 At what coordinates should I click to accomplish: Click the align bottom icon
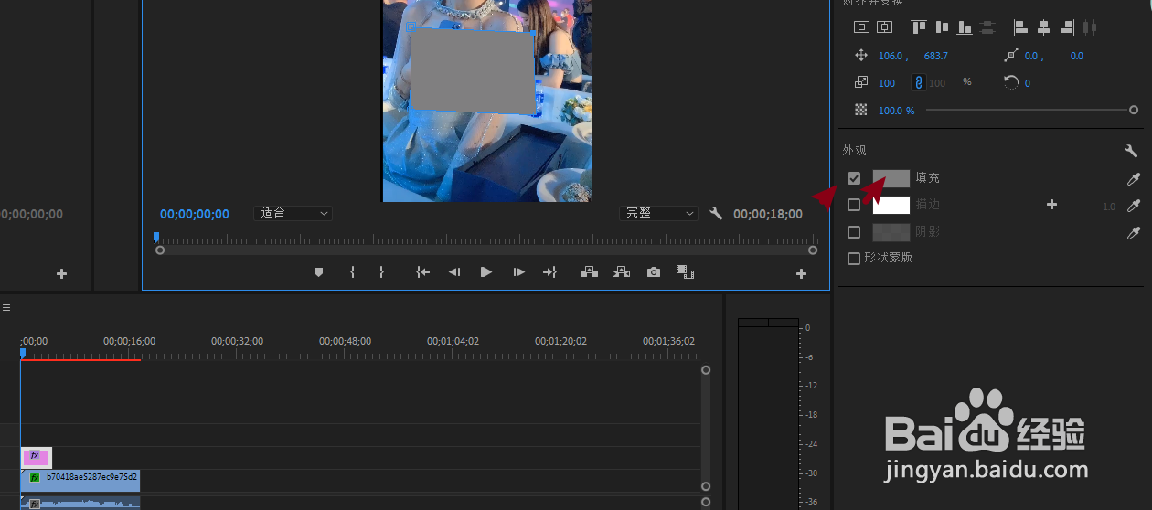(x=964, y=27)
